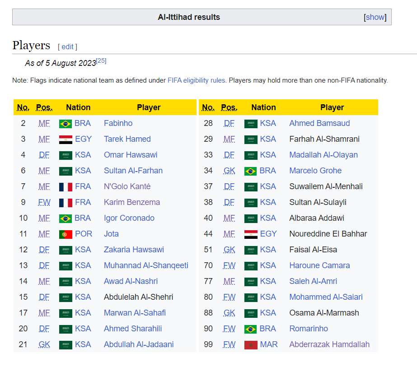
Task: Click Saudi flag in Saleh Al-Amri row
Action: click(x=251, y=282)
